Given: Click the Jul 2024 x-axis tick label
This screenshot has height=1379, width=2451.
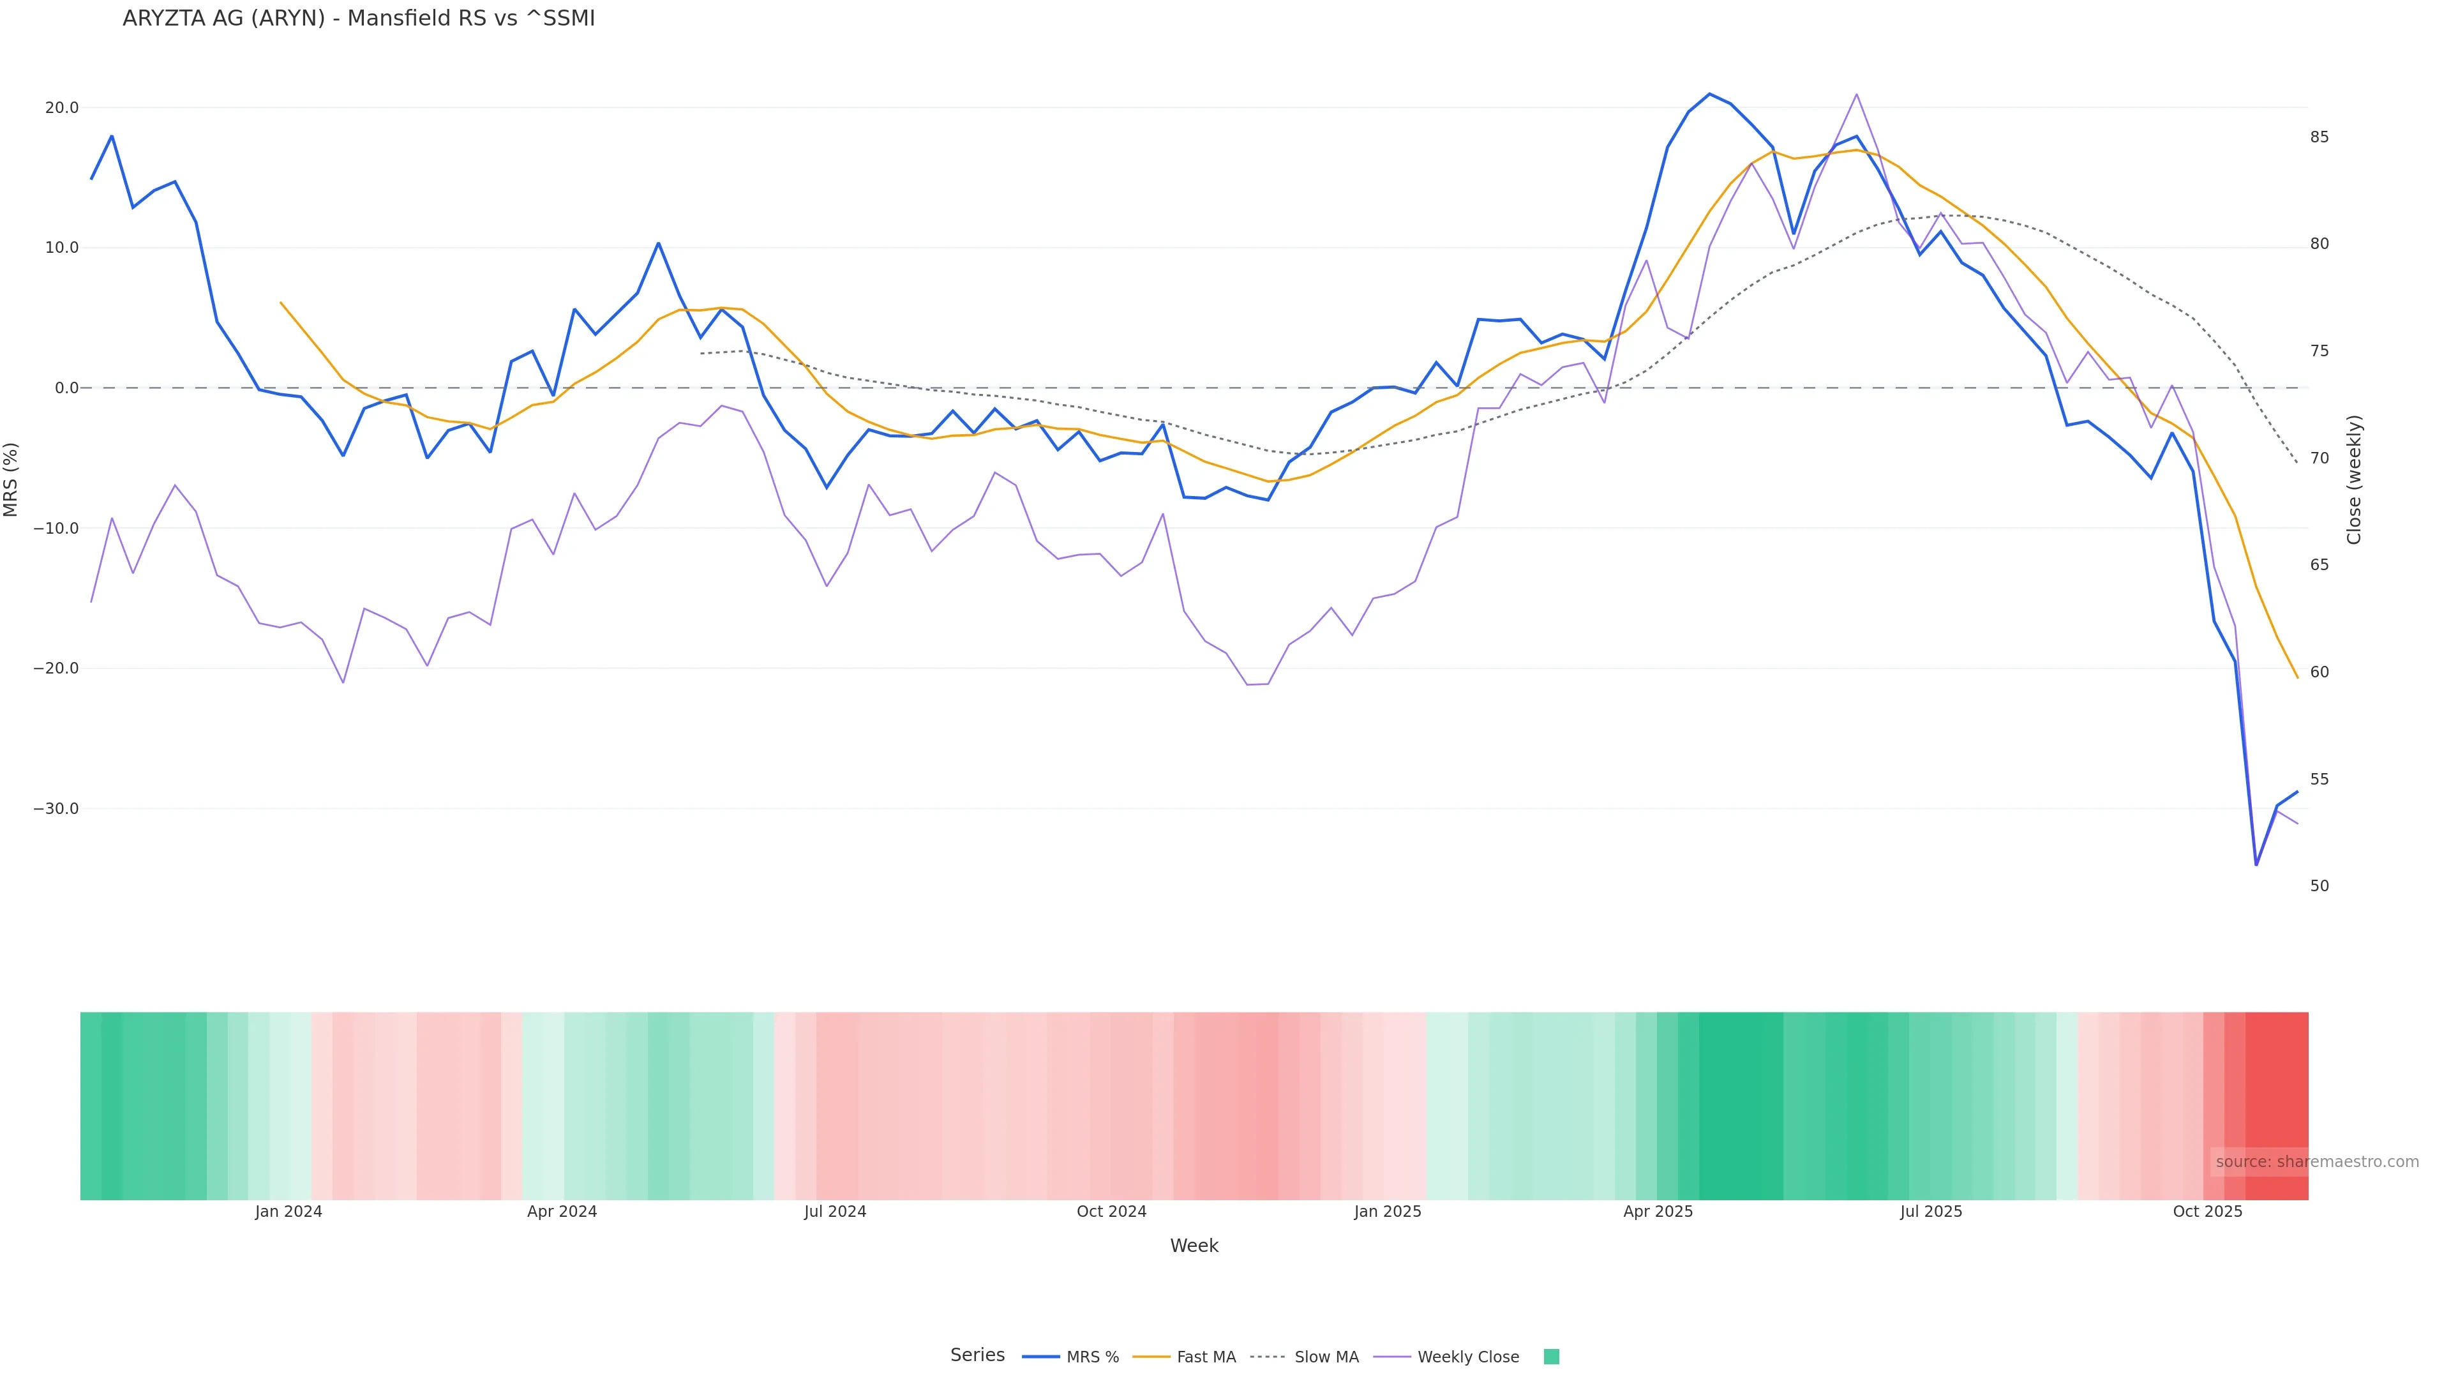Looking at the screenshot, I should click(x=834, y=1212).
